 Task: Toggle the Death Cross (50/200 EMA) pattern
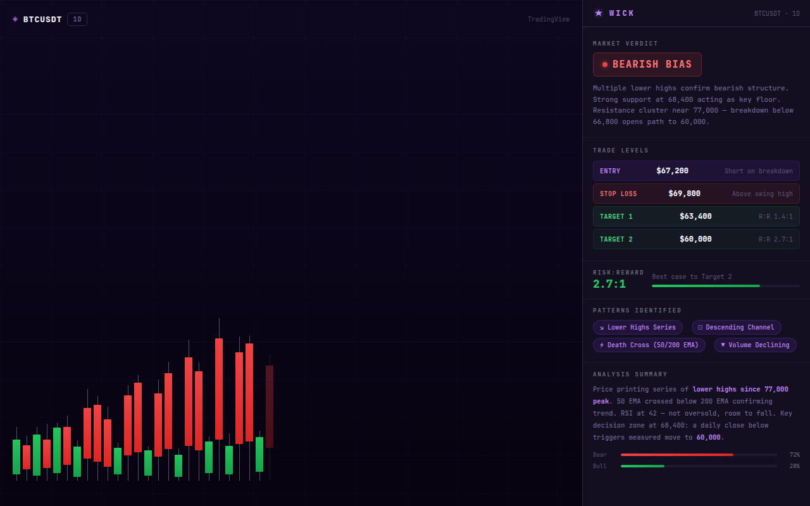coord(649,345)
